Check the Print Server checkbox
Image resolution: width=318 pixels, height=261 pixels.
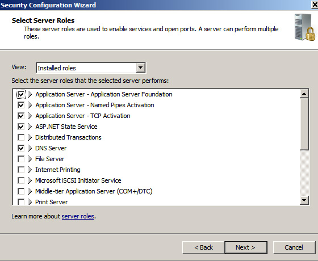click(21, 202)
